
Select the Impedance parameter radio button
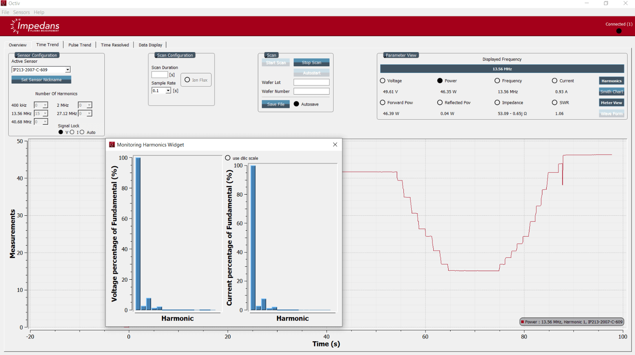point(497,103)
